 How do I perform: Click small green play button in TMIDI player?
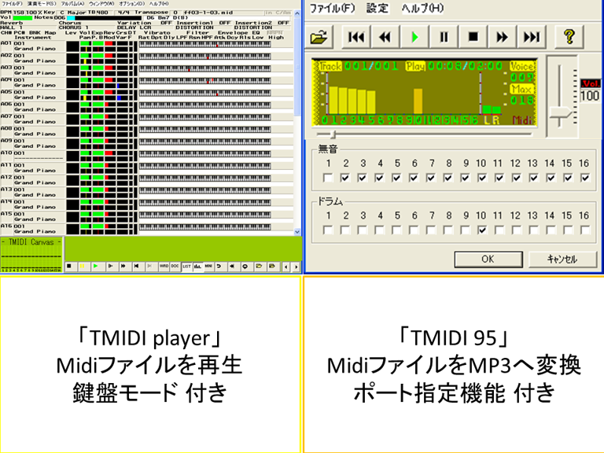click(95, 266)
